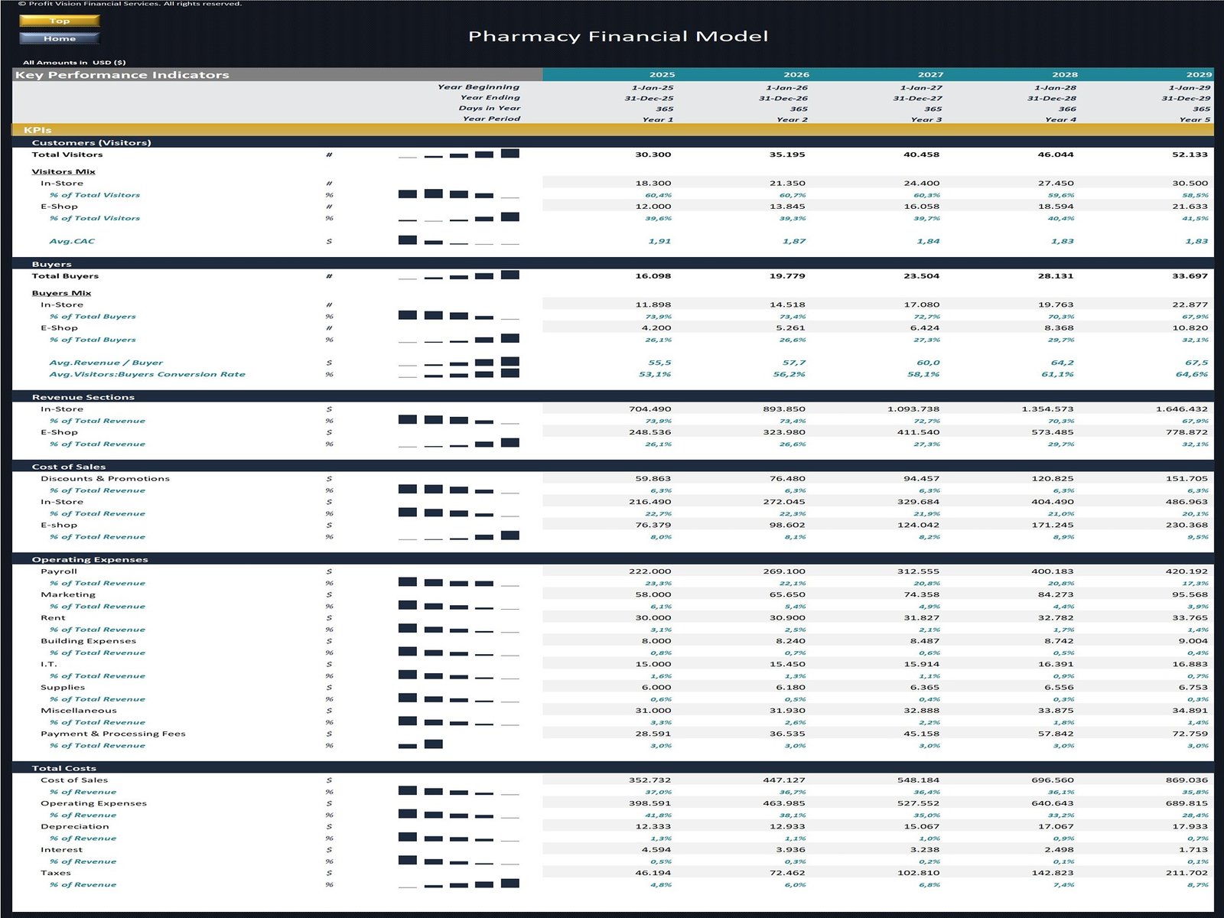Image resolution: width=1224 pixels, height=918 pixels.
Task: Click the Taxes % of Revenue sparkline
Action: coord(458,884)
